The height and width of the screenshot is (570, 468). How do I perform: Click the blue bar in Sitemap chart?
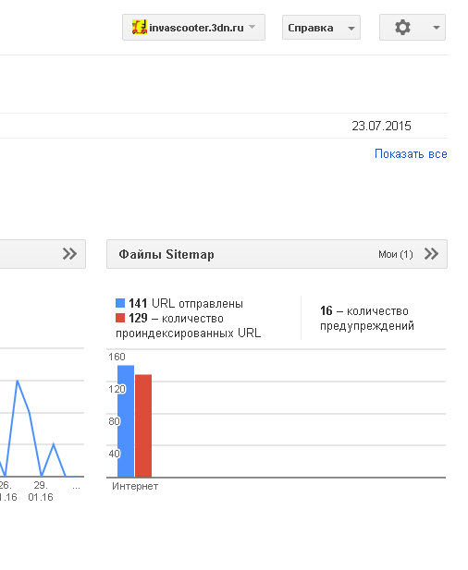[126, 421]
